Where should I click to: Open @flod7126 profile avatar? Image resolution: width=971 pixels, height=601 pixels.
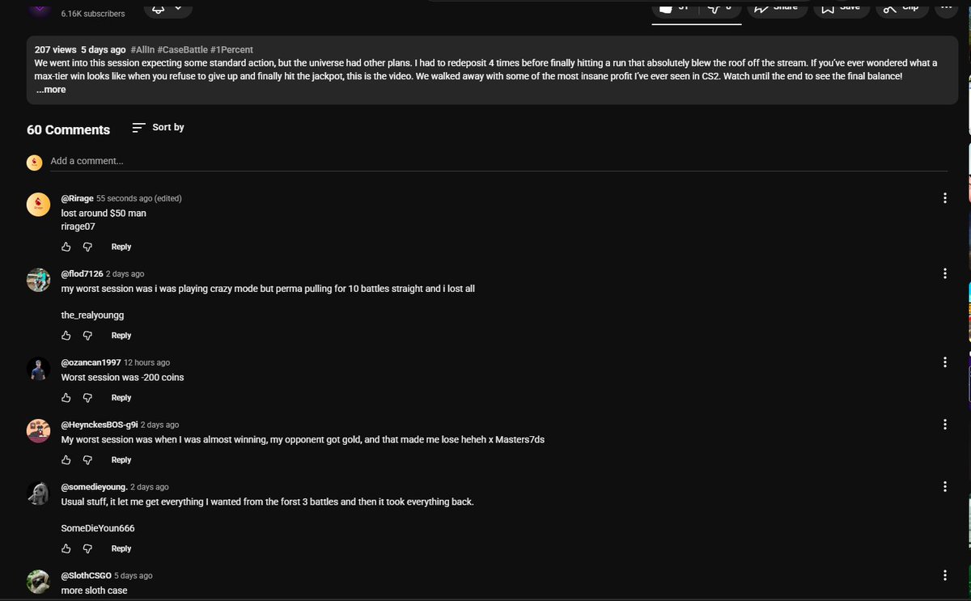[39, 281]
